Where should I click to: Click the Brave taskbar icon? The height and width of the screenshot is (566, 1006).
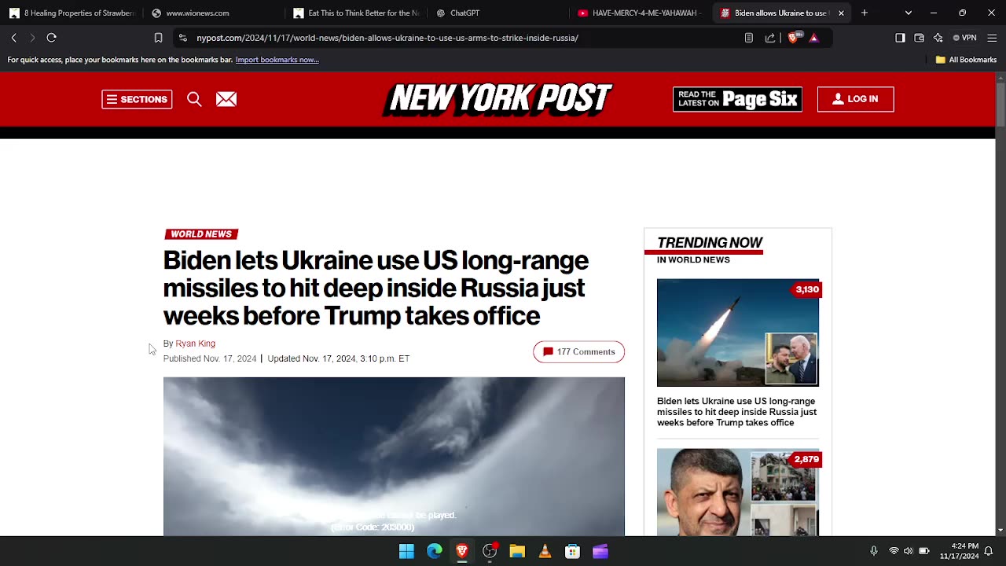tap(462, 552)
